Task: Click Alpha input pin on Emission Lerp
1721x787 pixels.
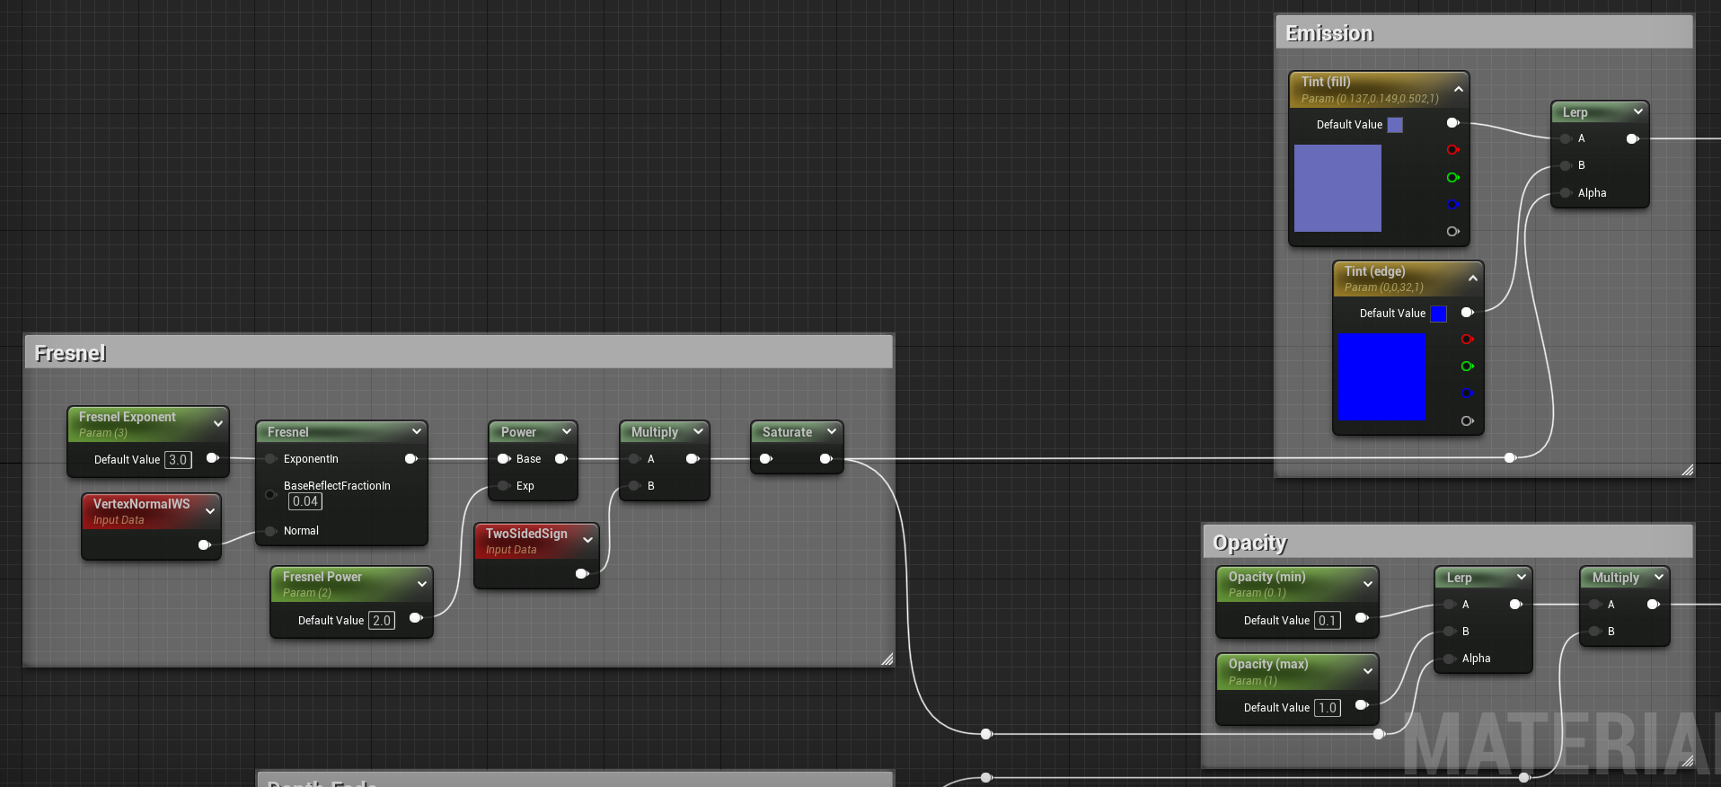Action: [x=1566, y=193]
